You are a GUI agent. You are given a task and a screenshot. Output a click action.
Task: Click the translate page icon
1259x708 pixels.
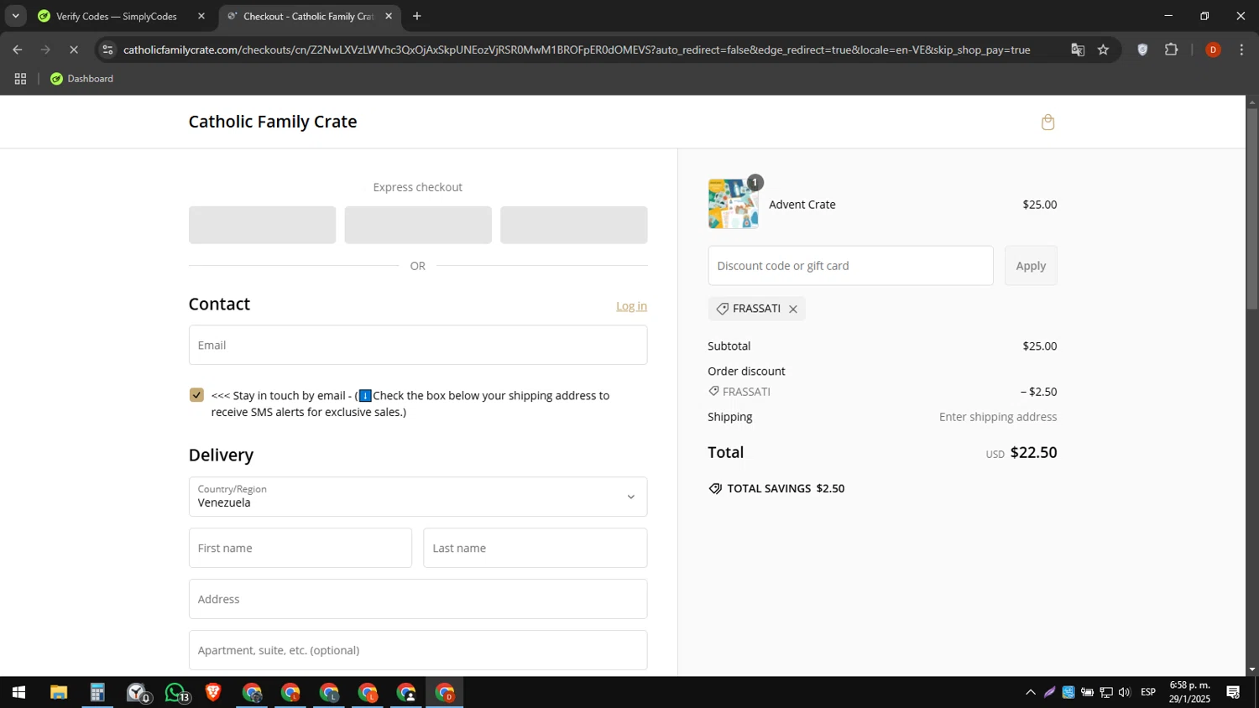(1078, 49)
